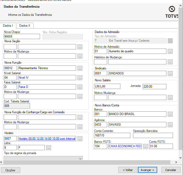This screenshot has height=175, width=183.
Task: Focus the Conta FGTS field 31-38
Action: 161,146
